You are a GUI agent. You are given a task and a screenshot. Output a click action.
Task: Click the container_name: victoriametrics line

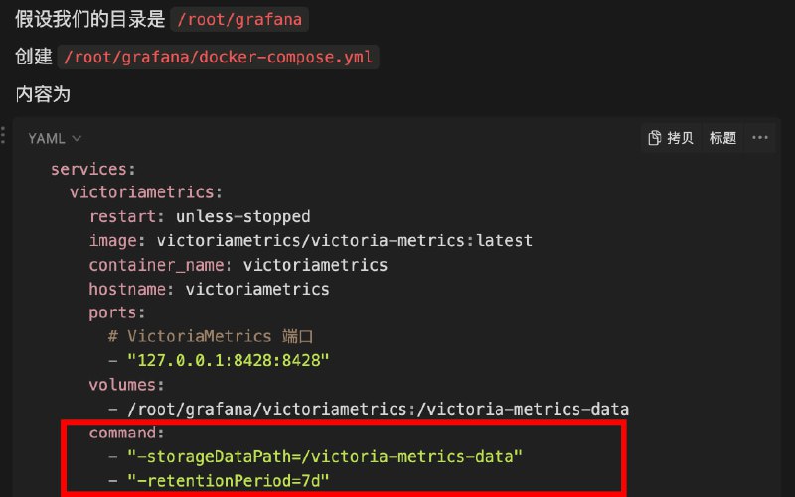238,265
